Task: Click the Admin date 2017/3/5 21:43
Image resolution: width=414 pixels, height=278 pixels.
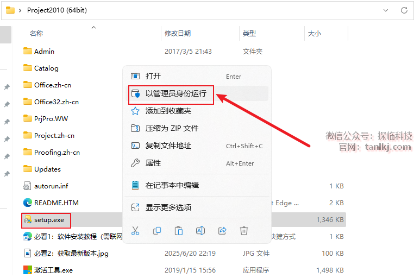Action: click(188, 52)
